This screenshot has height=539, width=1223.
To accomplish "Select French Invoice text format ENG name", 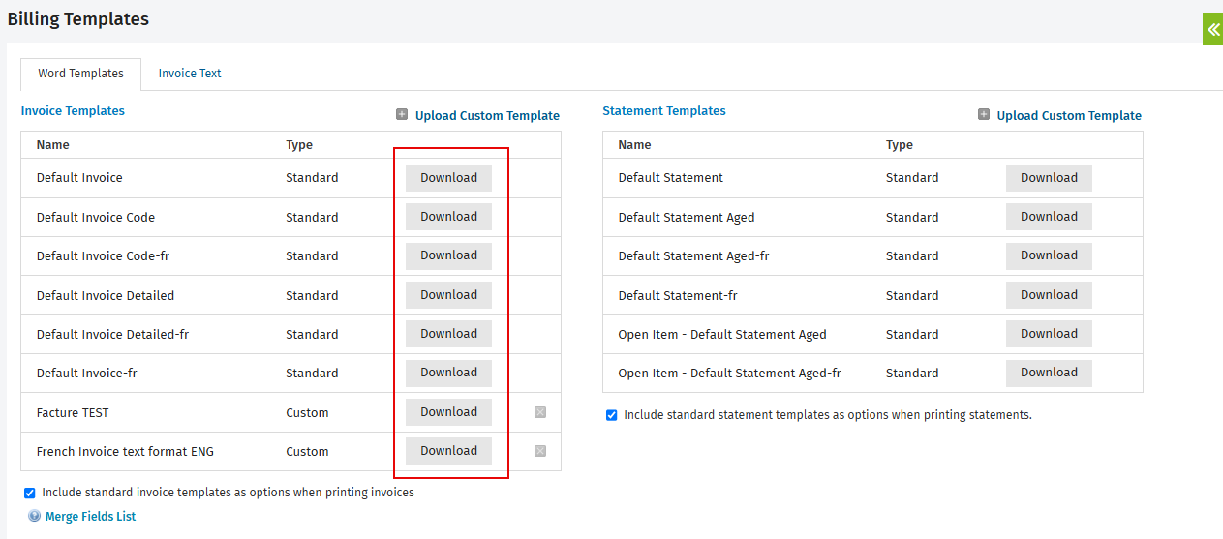I will point(125,452).
